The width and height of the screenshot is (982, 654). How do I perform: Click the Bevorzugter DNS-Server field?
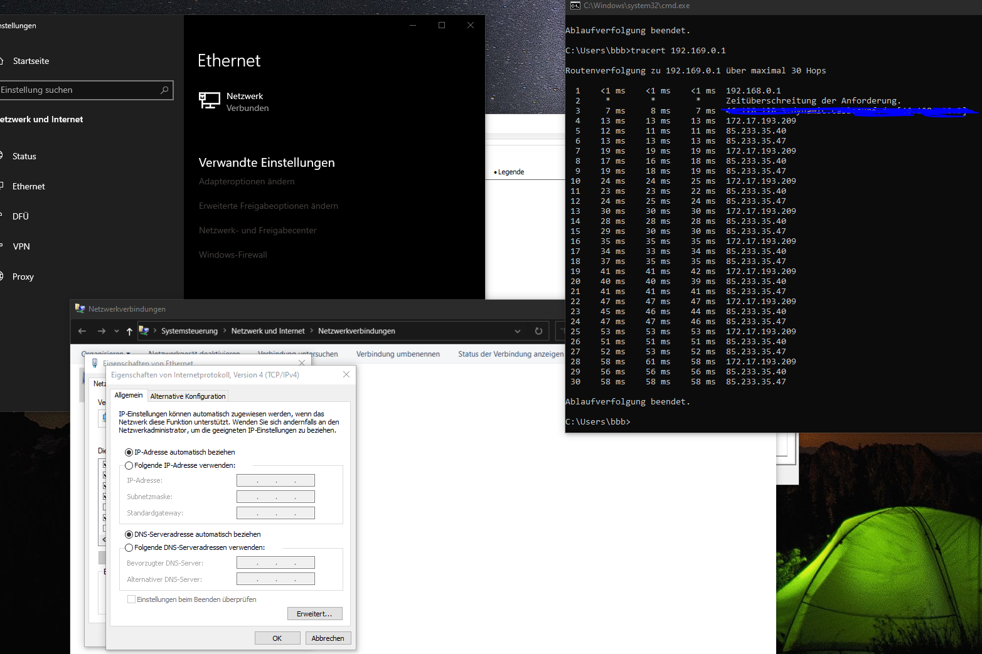(275, 563)
